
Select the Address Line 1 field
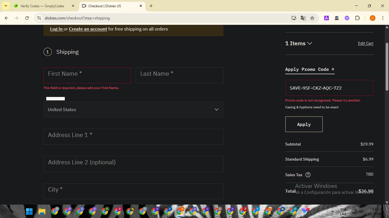[x=133, y=137]
